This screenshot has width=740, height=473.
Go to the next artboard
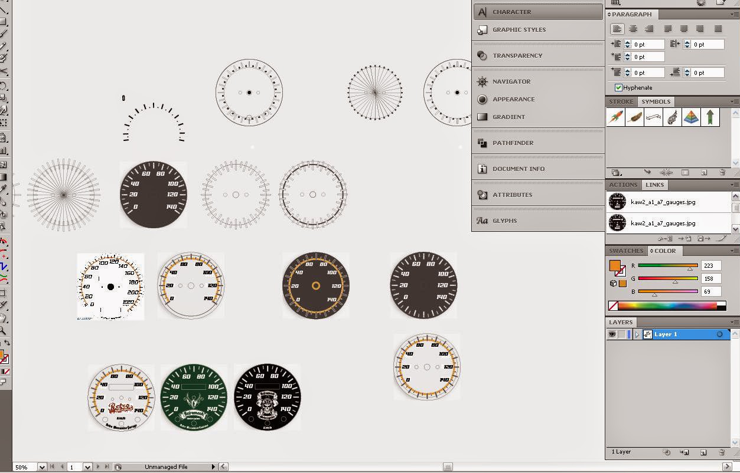click(x=98, y=467)
